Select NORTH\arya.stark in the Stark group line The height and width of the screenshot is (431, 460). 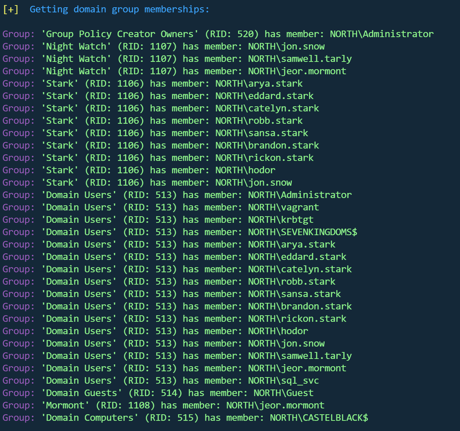pos(259,84)
